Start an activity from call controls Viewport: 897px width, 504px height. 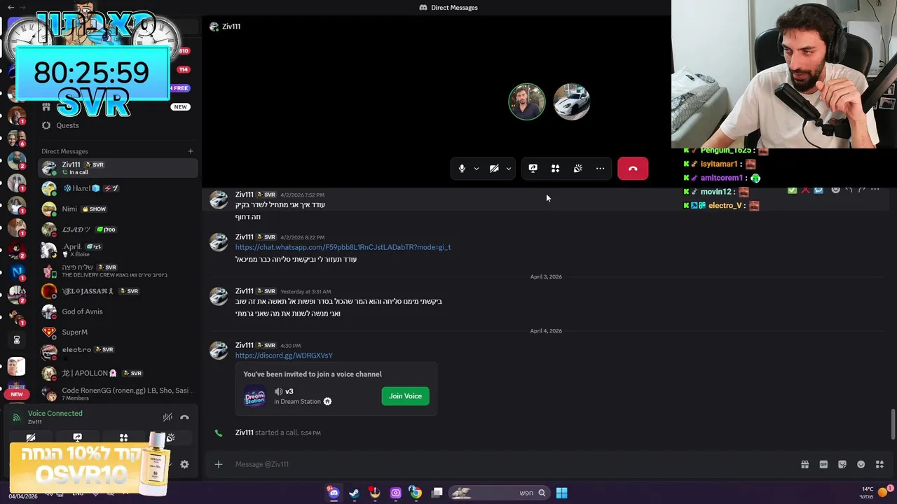555,169
